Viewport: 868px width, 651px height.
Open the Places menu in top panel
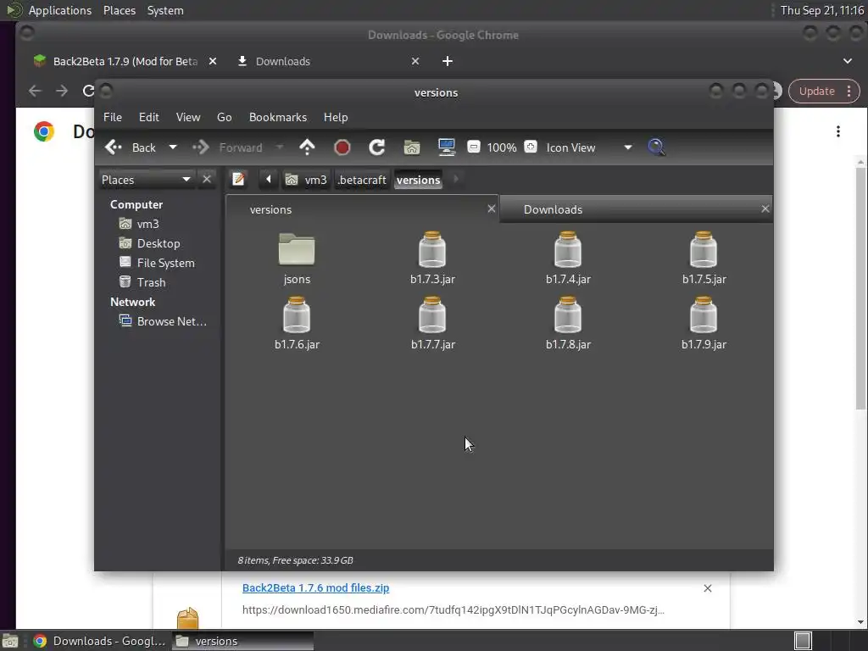tap(120, 10)
